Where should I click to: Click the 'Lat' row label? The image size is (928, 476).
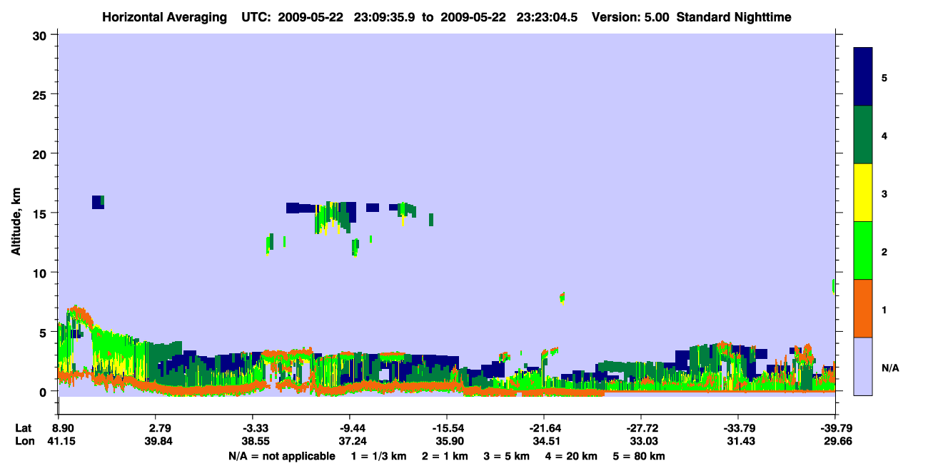click(x=24, y=428)
